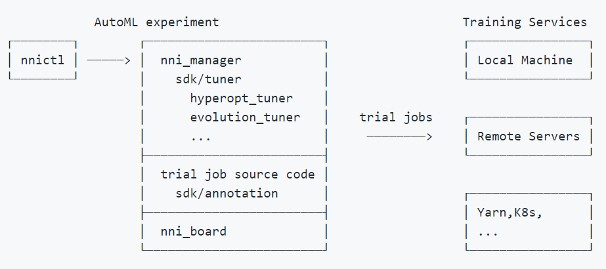Image resolution: width=606 pixels, height=269 pixels.
Task: Click the divider line above nni_board
Action: (x=234, y=212)
